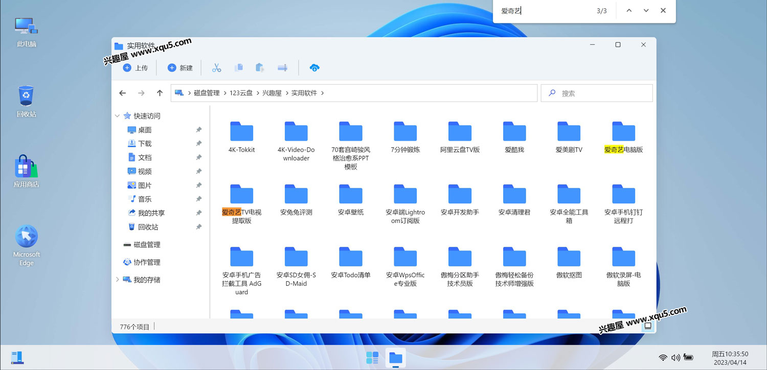Toggle the pin icon beside 音乐
This screenshot has width=767, height=370.
pyautogui.click(x=199, y=199)
